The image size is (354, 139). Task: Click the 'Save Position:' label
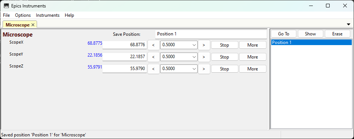tap(126, 34)
